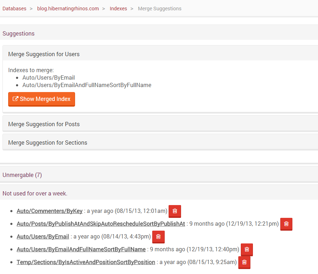This screenshot has width=318, height=274.
Task: Open Temp/Sections/ByIsActiveAndPositionSortByPosition link
Action: [x=86, y=262]
